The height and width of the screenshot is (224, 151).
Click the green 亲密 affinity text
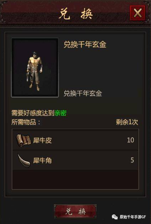coord(60,113)
